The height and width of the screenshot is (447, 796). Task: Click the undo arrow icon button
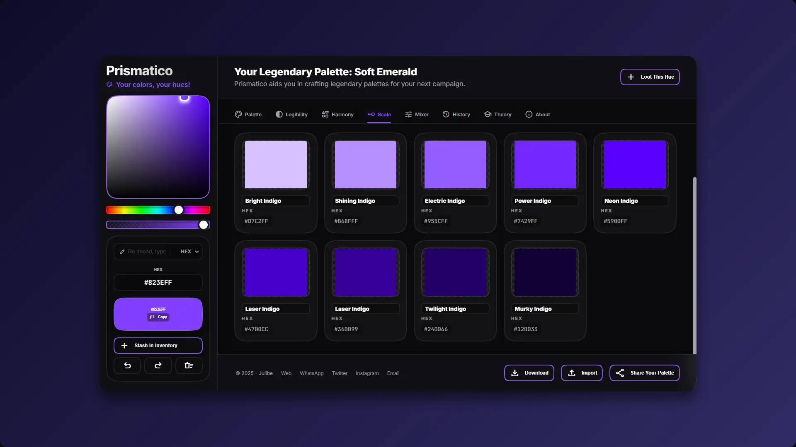click(x=127, y=365)
